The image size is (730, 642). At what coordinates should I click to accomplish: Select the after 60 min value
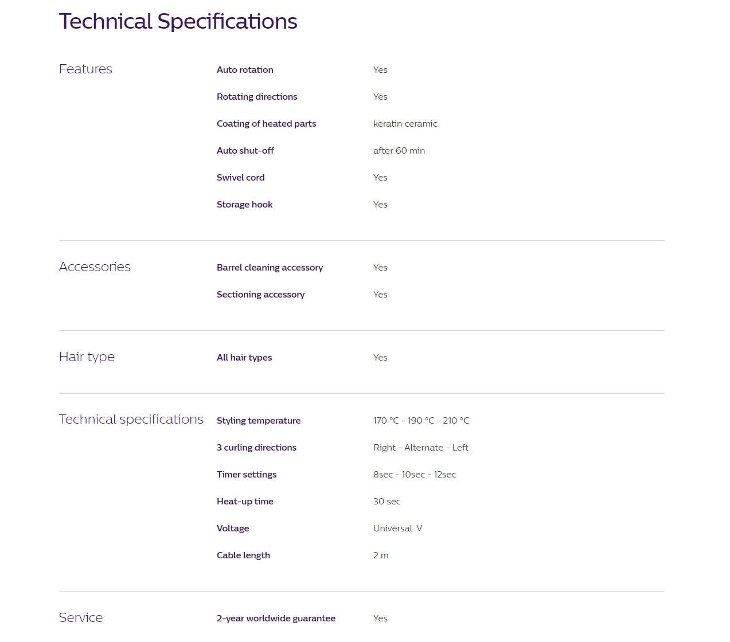coord(399,151)
